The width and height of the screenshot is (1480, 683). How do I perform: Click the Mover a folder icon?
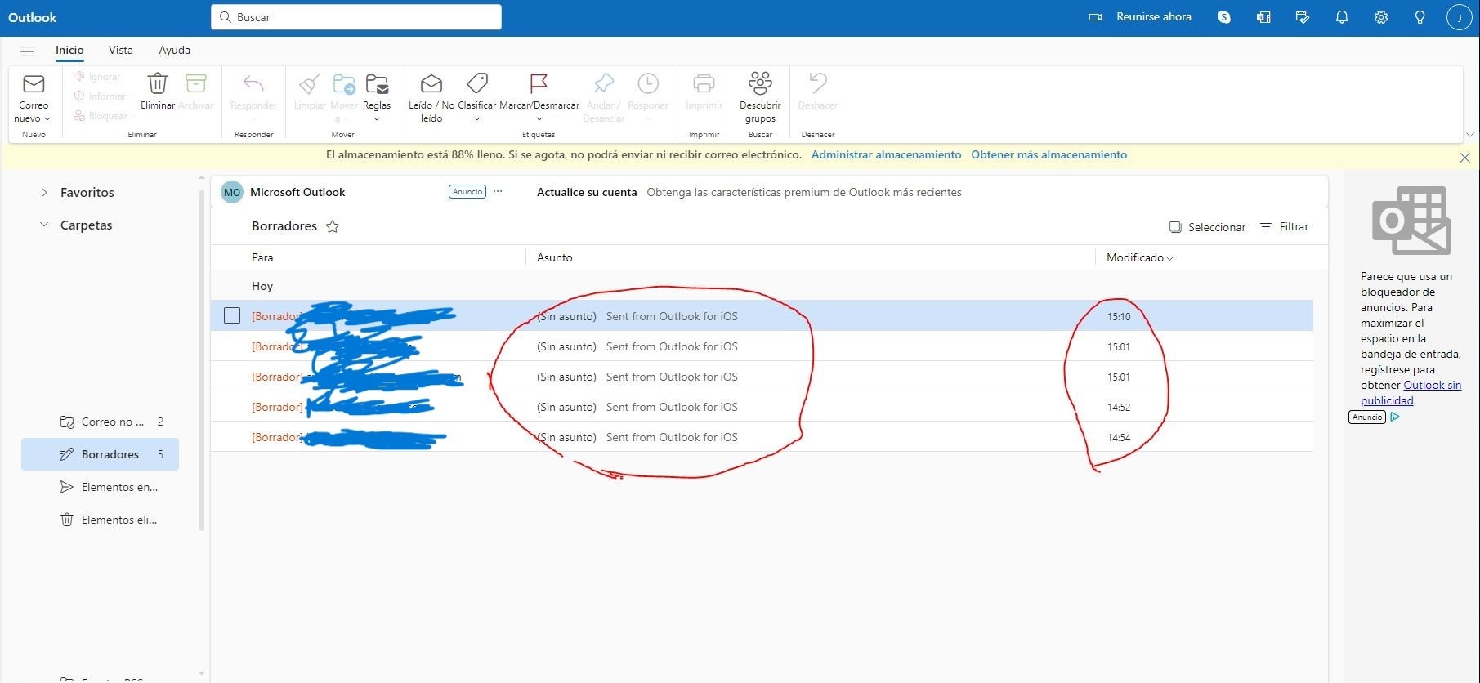pos(344,83)
